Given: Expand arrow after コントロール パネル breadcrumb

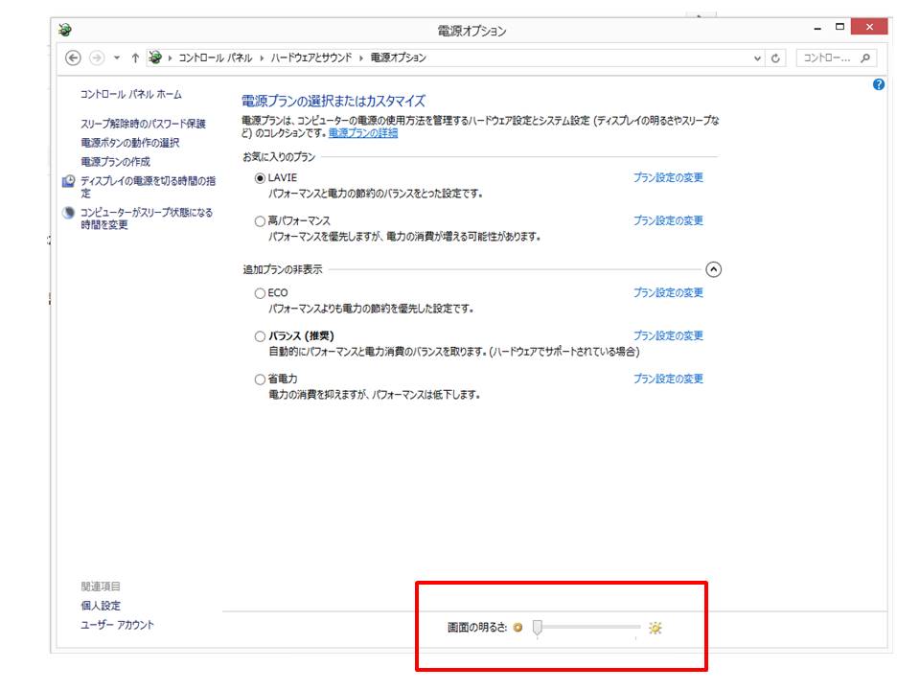Looking at the screenshot, I should [x=262, y=57].
